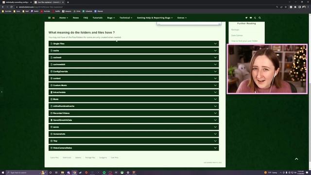The width and height of the screenshot is (311, 175).
Task: Expand the Single Files accordion
Action: tap(134, 44)
